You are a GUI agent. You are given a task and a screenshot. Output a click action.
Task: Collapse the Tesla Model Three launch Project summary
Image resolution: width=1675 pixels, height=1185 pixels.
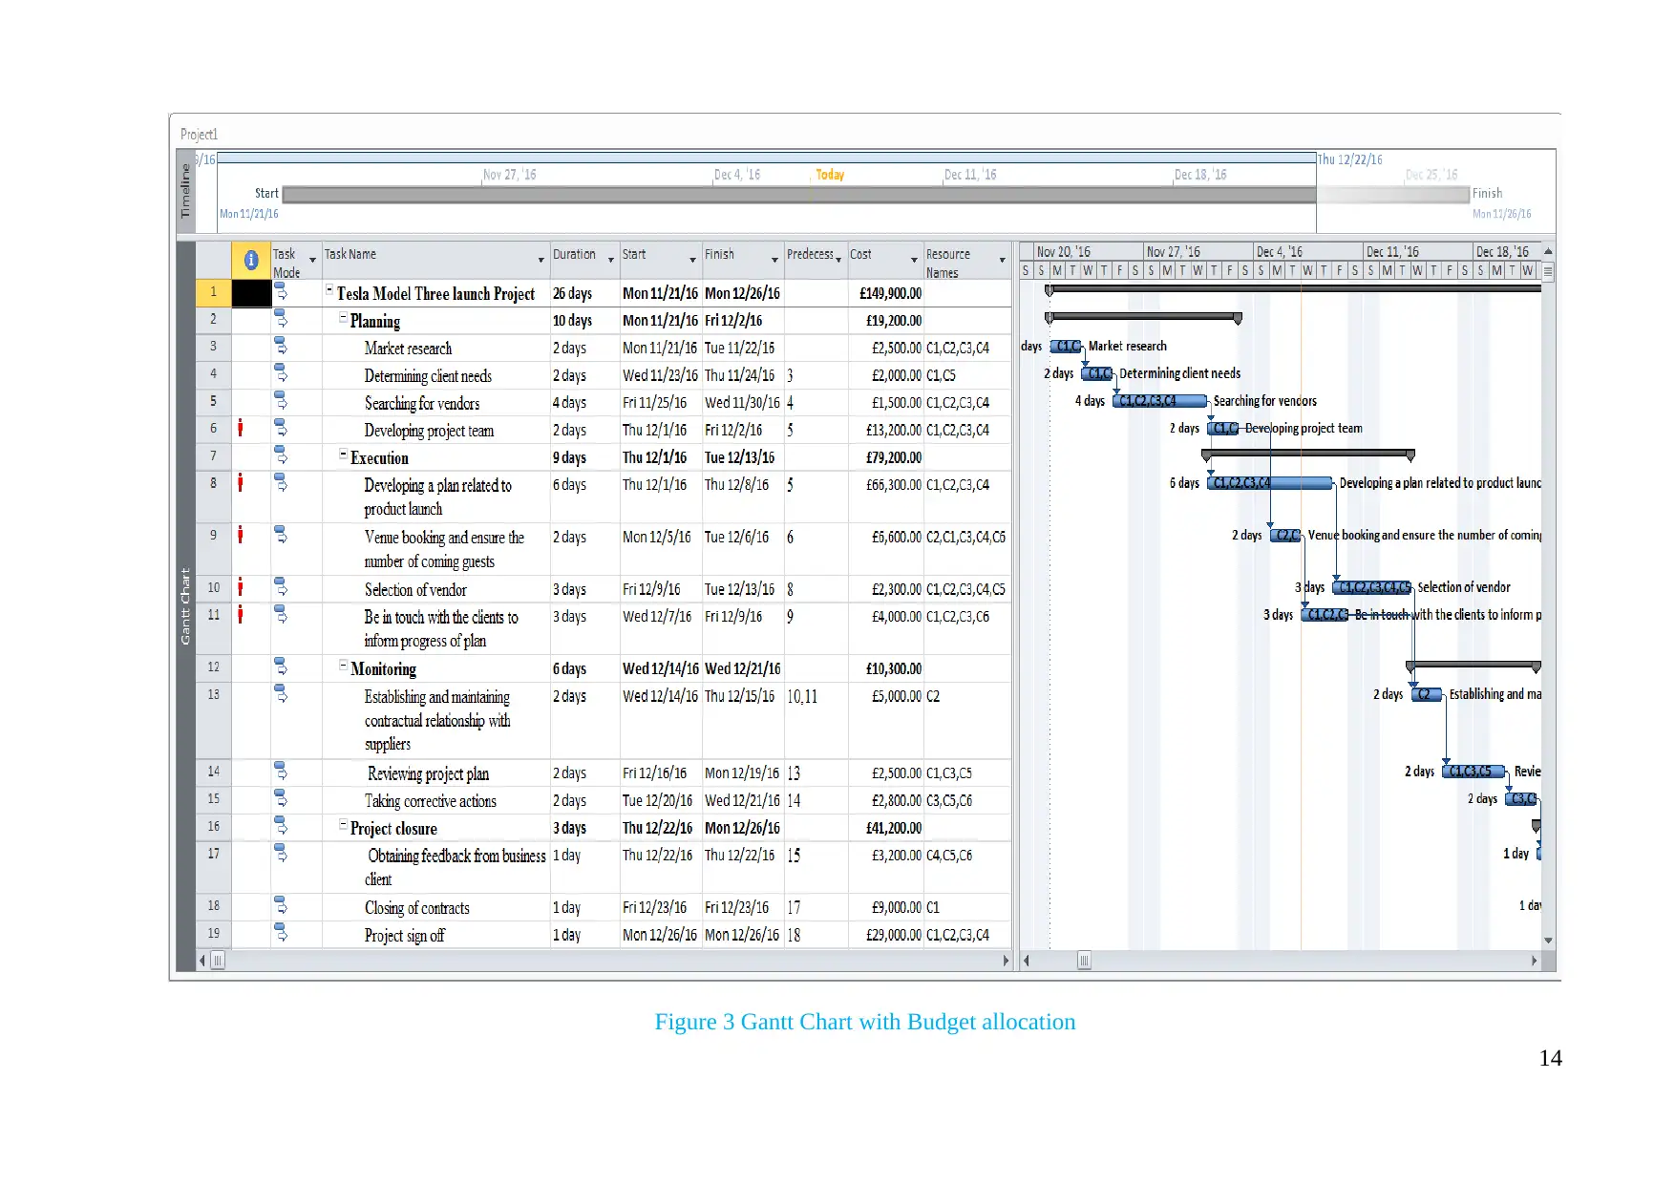[x=329, y=289]
